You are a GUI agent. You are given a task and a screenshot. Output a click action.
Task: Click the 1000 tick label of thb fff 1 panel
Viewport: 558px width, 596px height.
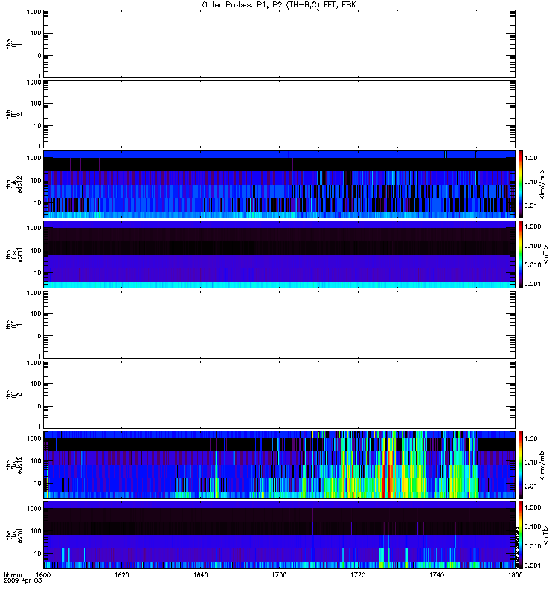[33, 12]
